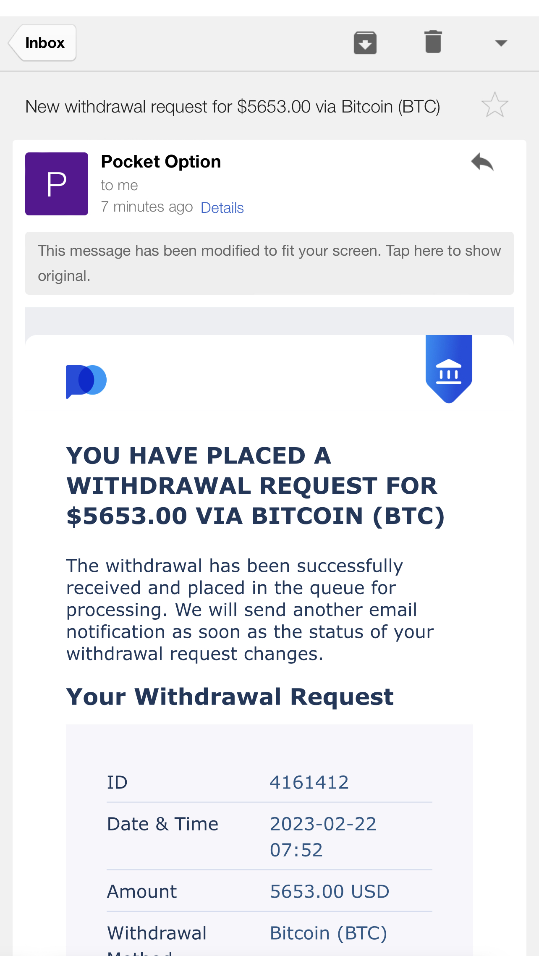Viewport: 539px width, 956px height.
Task: Star the withdrawal request email
Action: tap(495, 105)
